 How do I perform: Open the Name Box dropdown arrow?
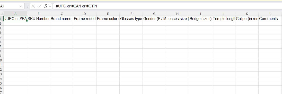pyautogui.click(x=21, y=6)
